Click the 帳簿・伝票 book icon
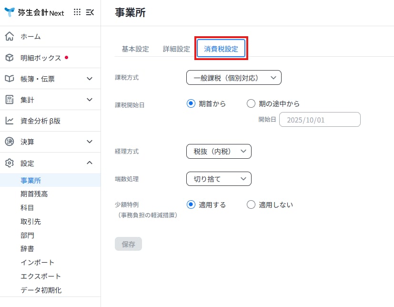The width and height of the screenshot is (394, 307). pos(10,79)
